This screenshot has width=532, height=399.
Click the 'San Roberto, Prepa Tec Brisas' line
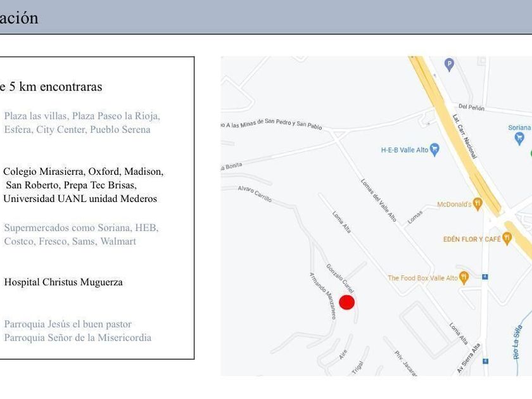click(x=71, y=185)
